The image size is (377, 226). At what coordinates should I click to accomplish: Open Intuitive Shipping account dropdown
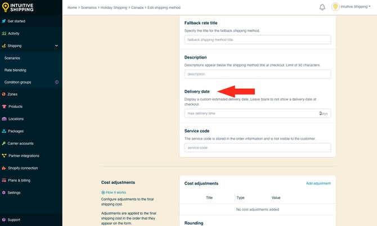pyautogui.click(x=351, y=7)
